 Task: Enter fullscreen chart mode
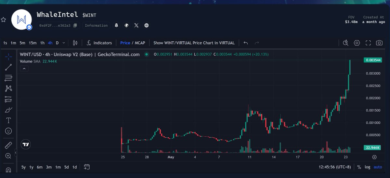point(368,43)
